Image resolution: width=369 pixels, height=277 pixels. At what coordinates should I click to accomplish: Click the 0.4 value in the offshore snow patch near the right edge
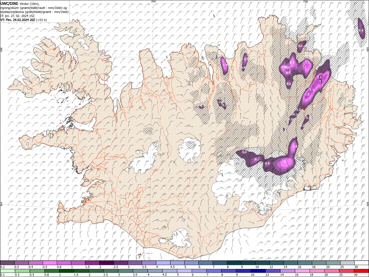pos(361,30)
